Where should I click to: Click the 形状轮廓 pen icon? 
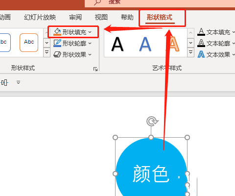pos(57,43)
